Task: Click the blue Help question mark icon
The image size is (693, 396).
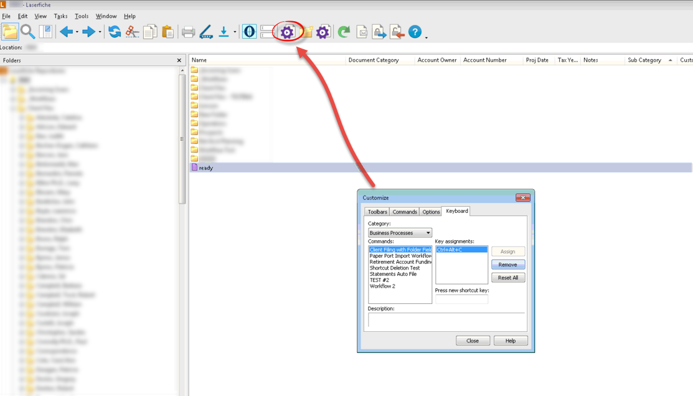Action: [x=415, y=32]
